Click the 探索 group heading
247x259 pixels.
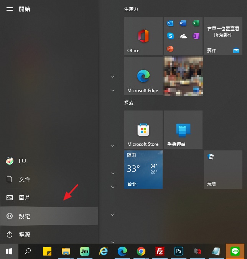[129, 103]
